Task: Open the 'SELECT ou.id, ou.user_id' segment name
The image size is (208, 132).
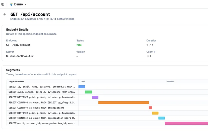Action: coord(42,123)
